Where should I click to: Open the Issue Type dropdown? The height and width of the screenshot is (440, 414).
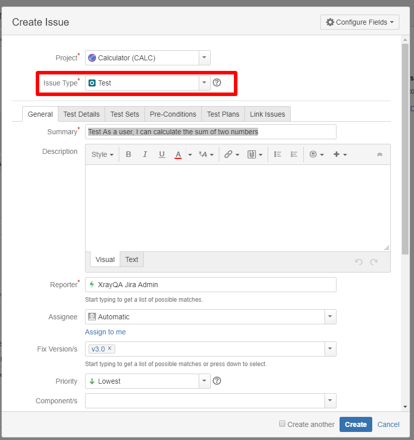(x=204, y=83)
